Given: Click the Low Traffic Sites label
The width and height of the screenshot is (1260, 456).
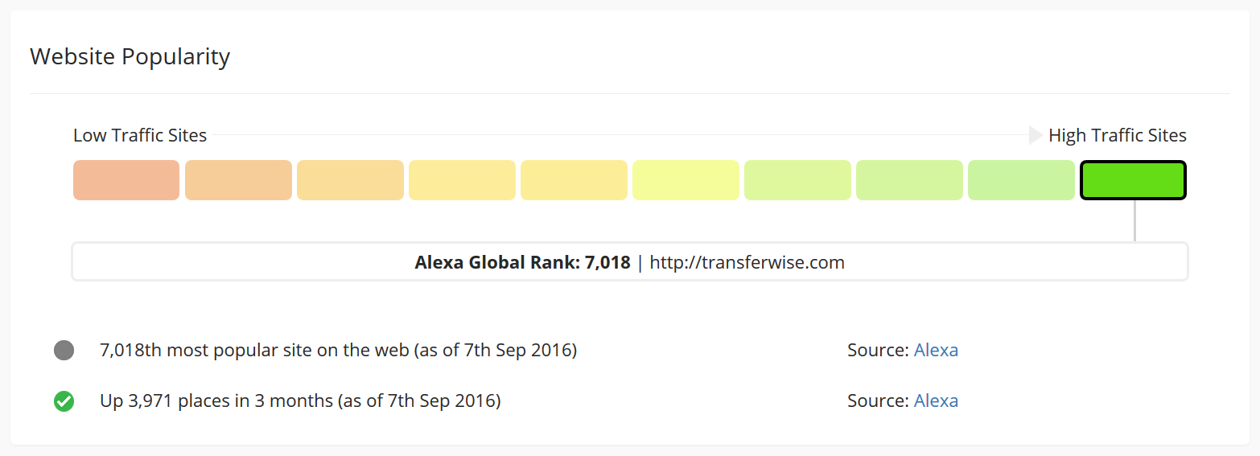Looking at the screenshot, I should tap(140, 135).
